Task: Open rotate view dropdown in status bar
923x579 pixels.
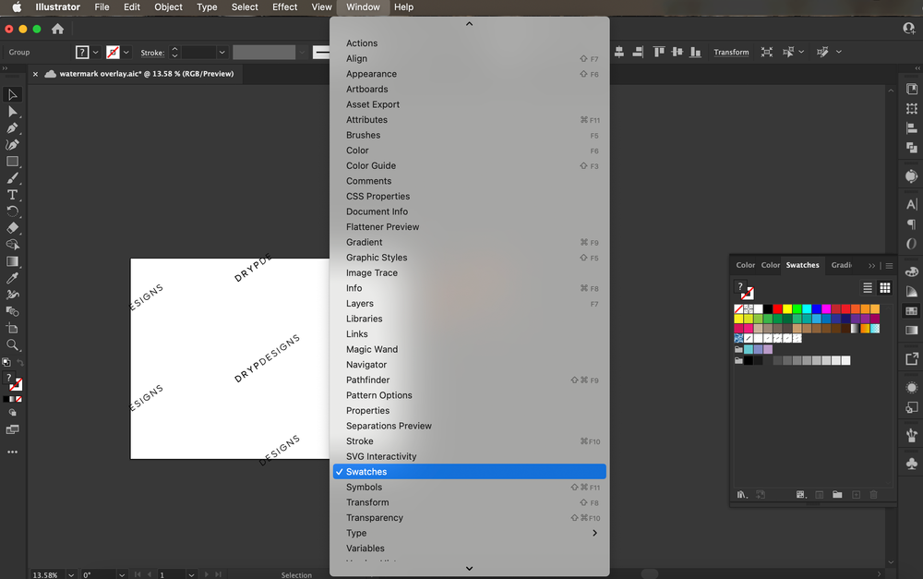Action: tap(122, 575)
